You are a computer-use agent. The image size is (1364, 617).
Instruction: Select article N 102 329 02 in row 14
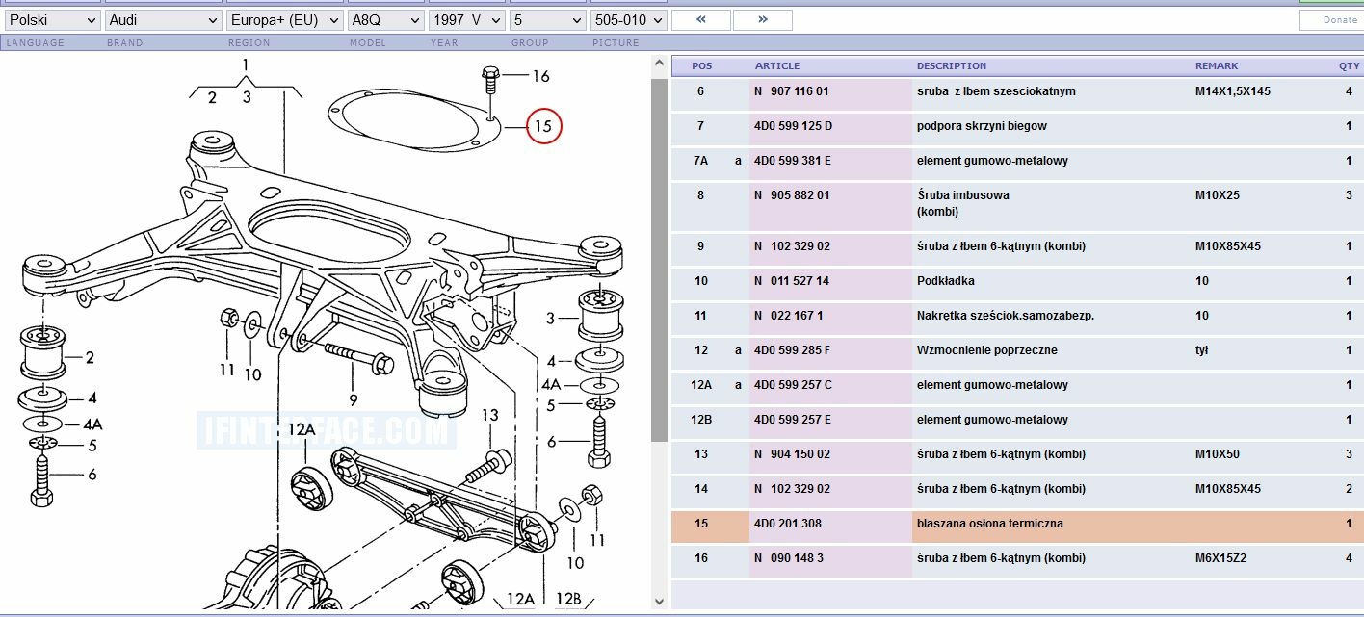792,489
